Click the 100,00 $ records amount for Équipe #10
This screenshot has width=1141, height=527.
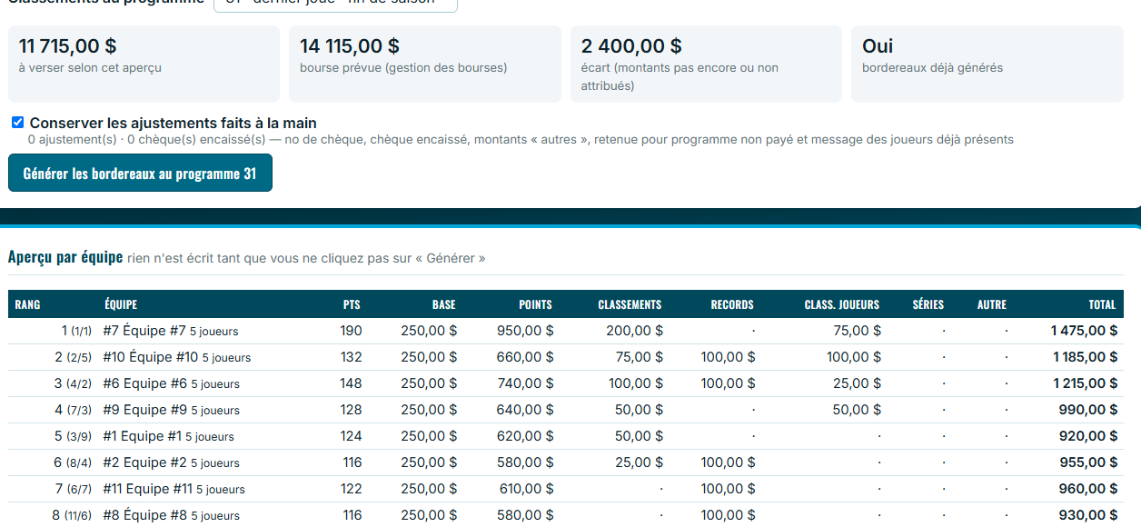pyautogui.click(x=728, y=357)
